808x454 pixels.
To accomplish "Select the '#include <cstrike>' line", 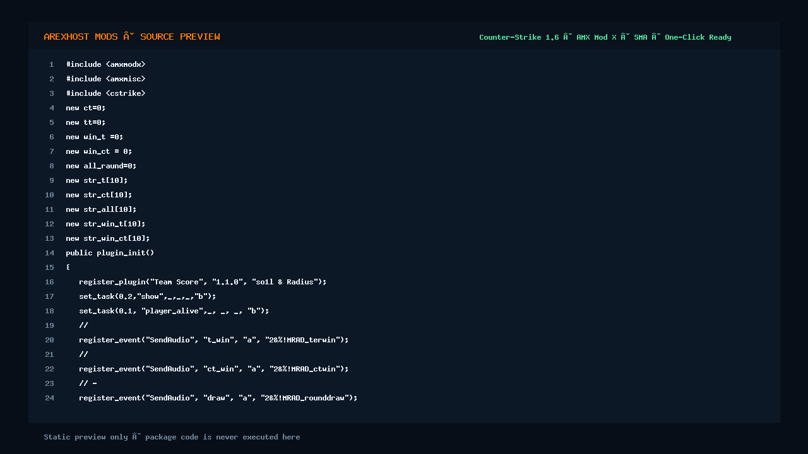I will [105, 93].
